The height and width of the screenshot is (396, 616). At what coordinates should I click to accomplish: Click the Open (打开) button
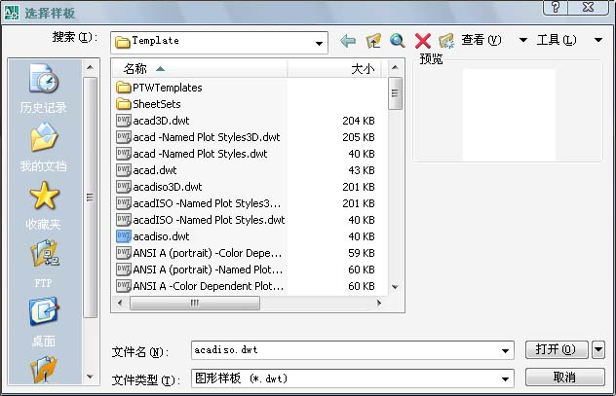pyautogui.click(x=557, y=349)
